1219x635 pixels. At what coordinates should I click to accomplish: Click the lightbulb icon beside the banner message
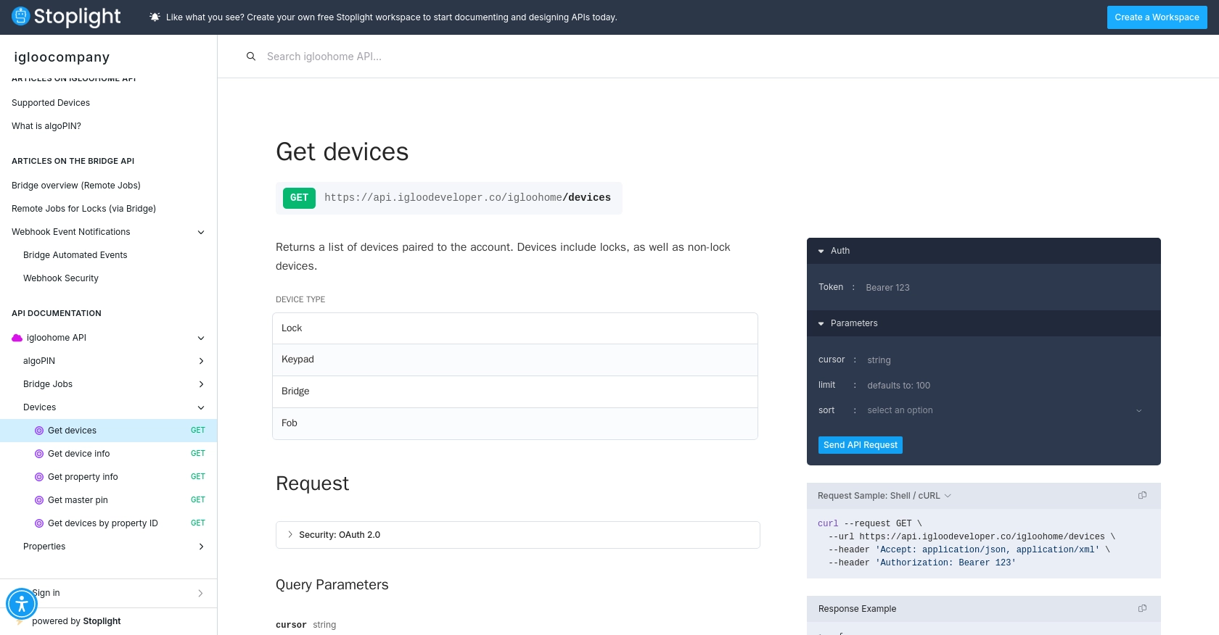pos(155,17)
